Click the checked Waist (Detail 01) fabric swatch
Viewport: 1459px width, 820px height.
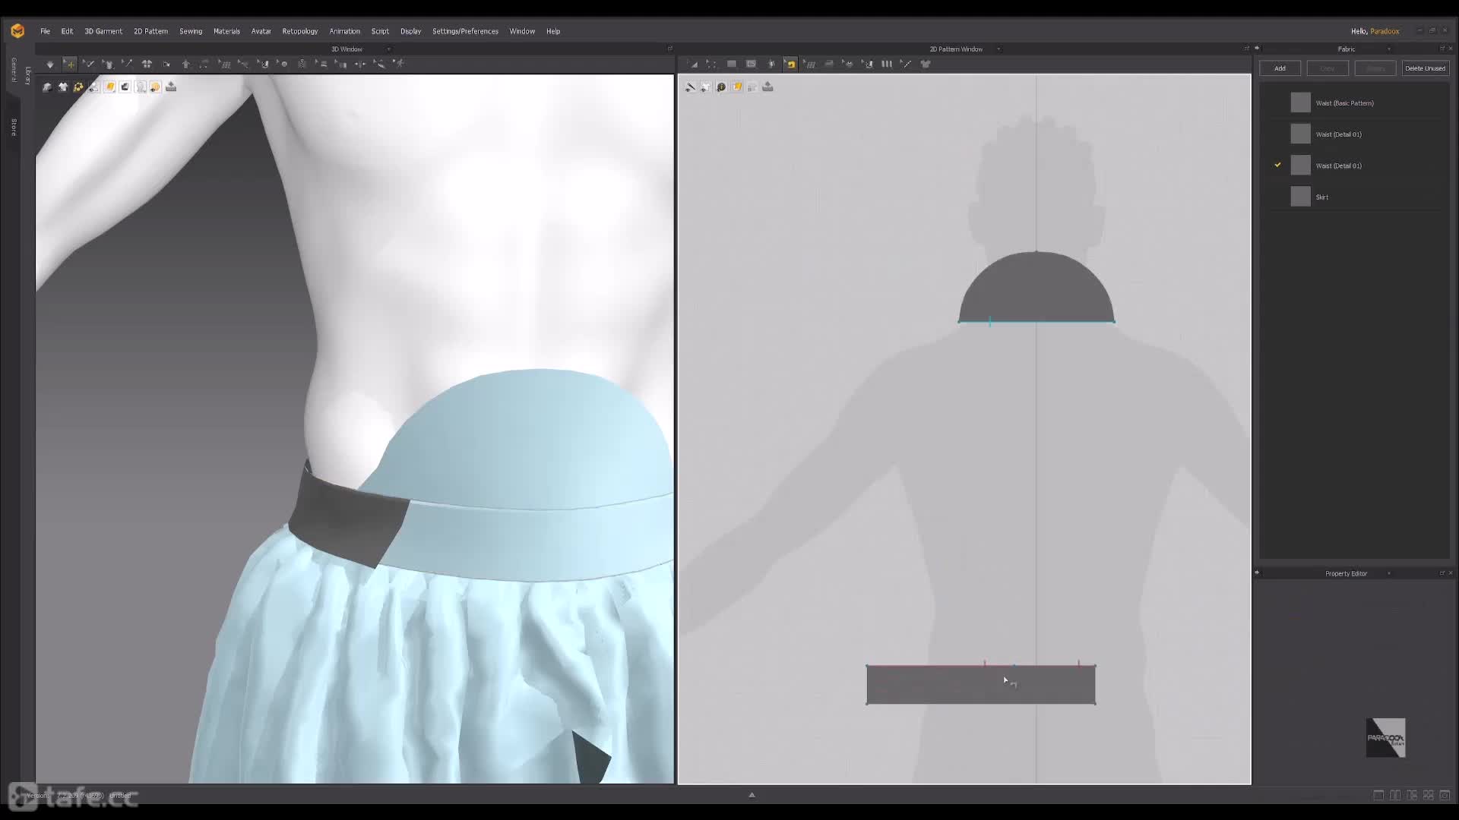1300,166
